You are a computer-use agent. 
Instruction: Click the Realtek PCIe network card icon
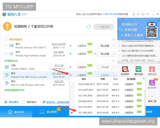coord(7,75)
